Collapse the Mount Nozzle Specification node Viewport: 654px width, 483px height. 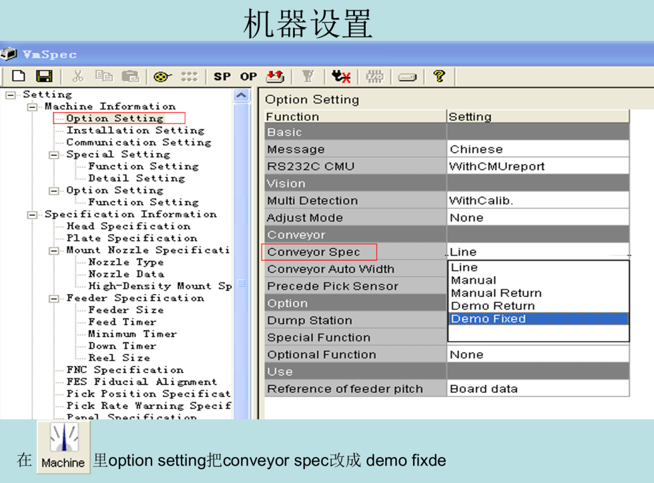[x=54, y=251]
